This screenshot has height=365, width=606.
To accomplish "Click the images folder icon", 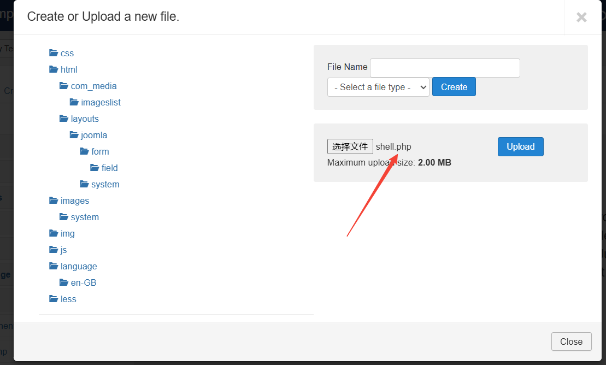I will pyautogui.click(x=54, y=201).
